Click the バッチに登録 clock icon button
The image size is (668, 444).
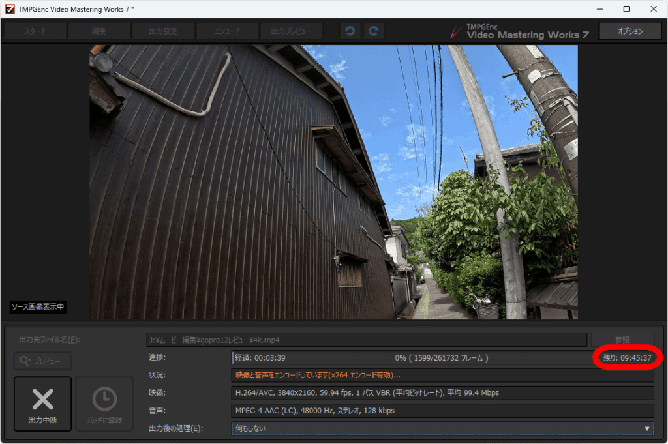coord(104,404)
